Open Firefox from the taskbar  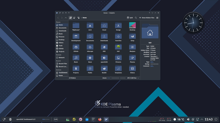[x=100, y=119]
